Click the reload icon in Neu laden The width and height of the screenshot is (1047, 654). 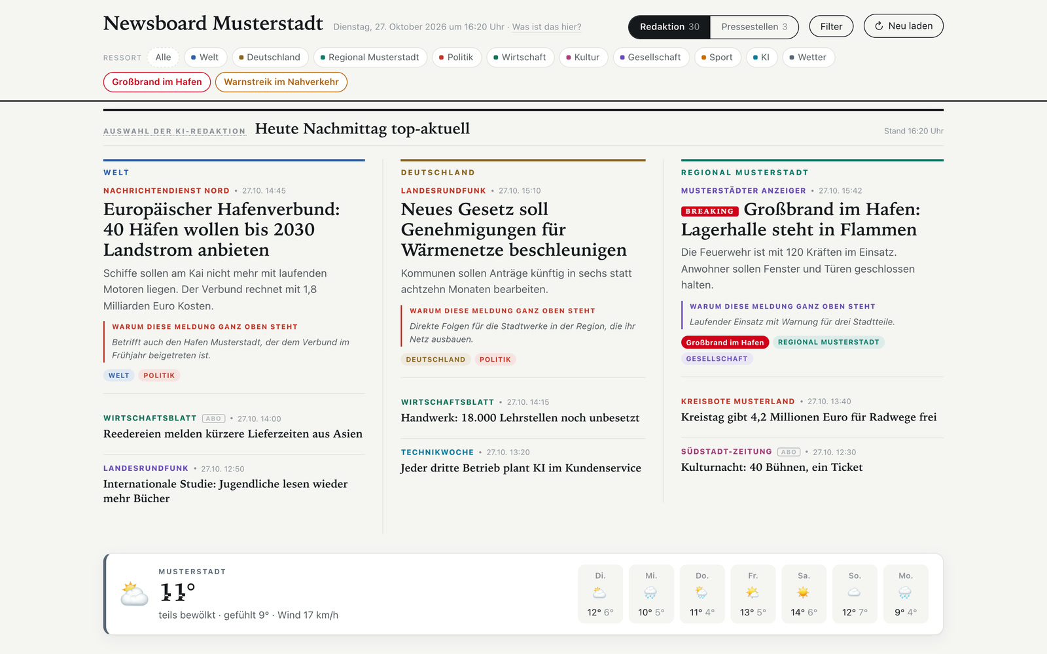pyautogui.click(x=879, y=26)
